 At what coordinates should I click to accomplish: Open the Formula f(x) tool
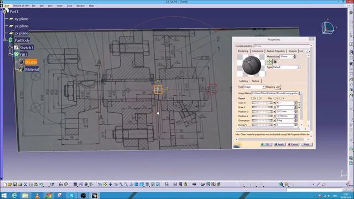point(61,184)
